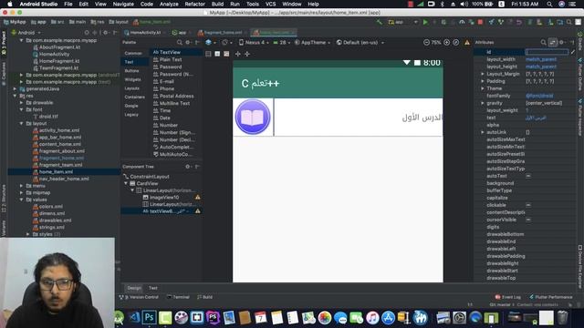Collapse the values folder in project tree

coord(21,200)
